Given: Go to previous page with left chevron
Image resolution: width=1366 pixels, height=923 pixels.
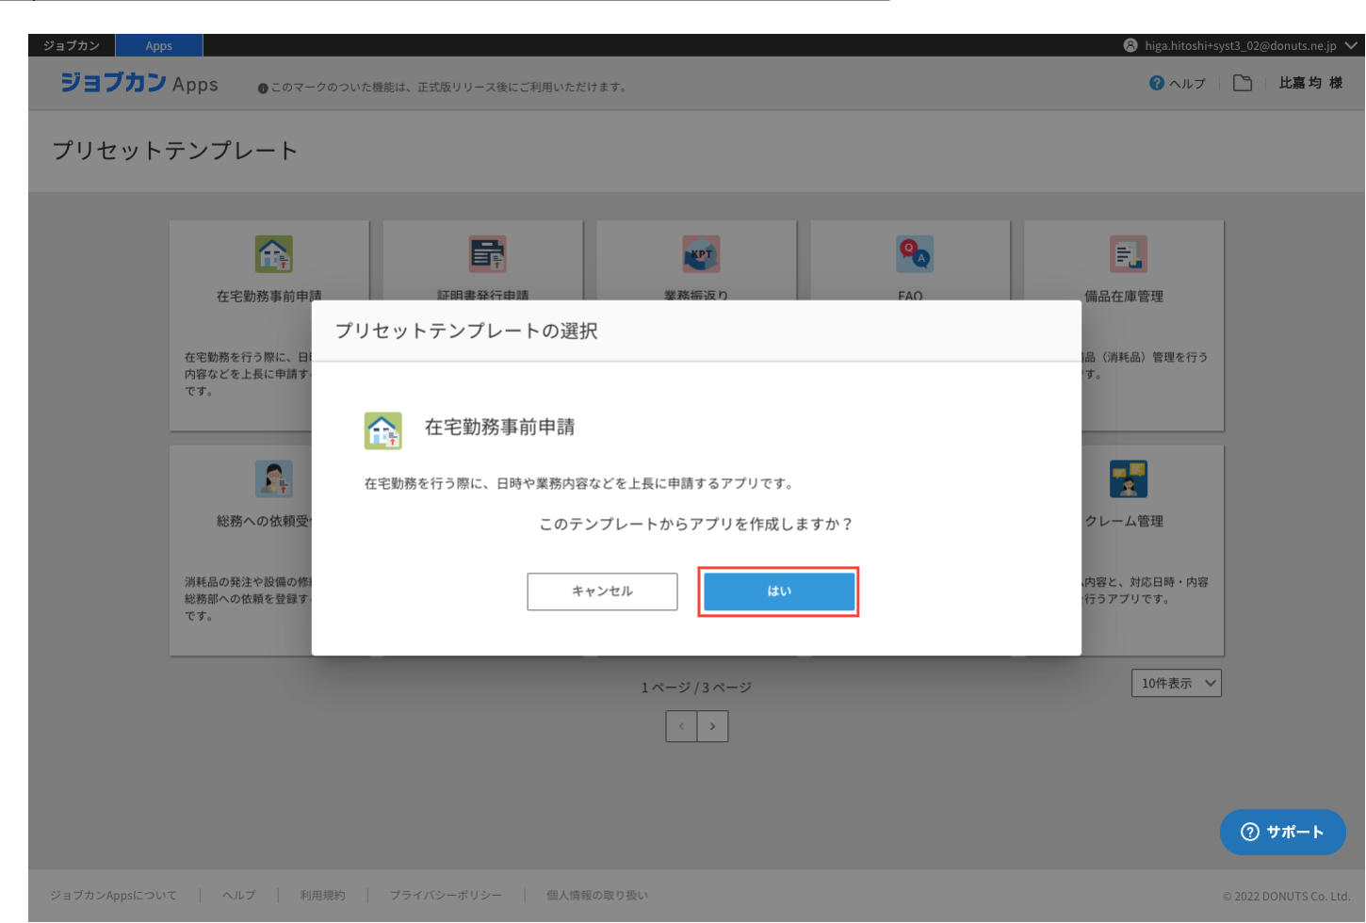Looking at the screenshot, I should tap(681, 726).
